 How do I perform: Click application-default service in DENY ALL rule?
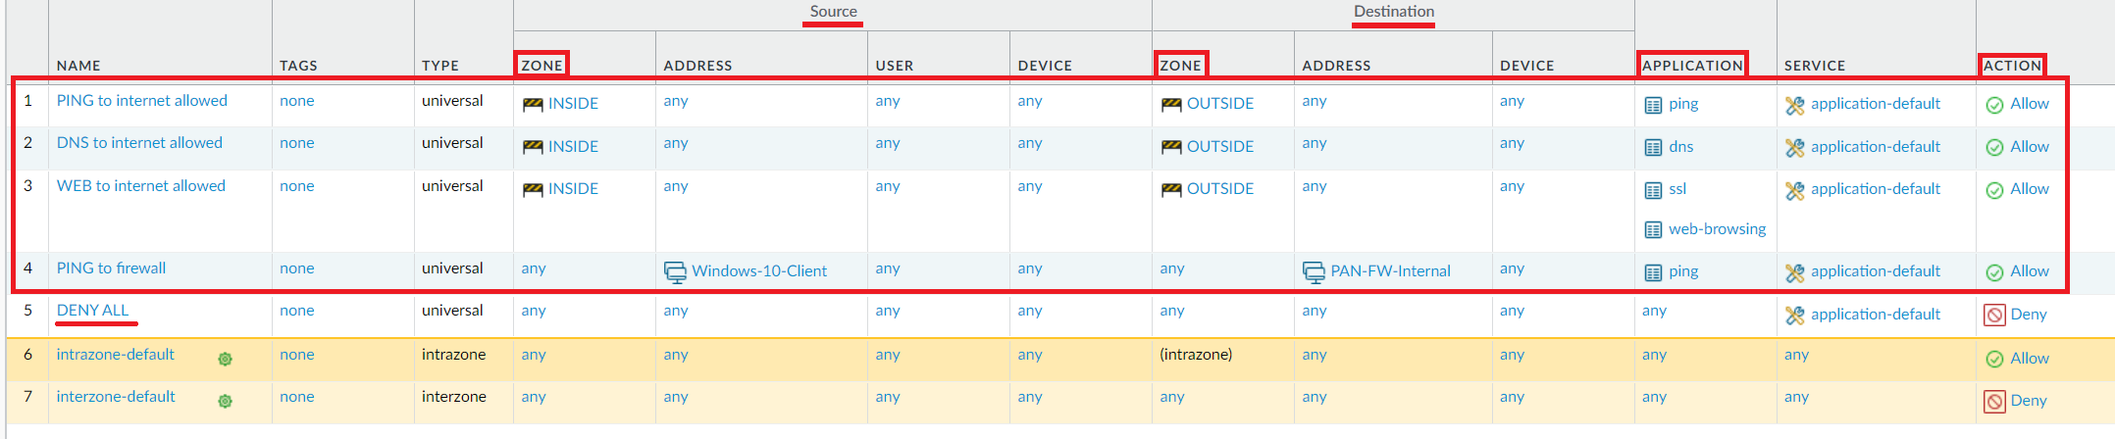(x=1876, y=315)
